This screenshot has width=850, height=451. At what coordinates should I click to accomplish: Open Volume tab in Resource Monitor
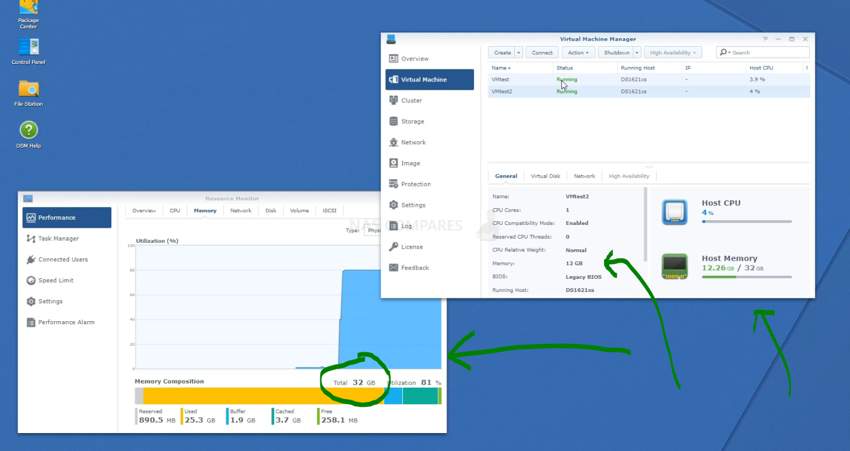pos(299,211)
